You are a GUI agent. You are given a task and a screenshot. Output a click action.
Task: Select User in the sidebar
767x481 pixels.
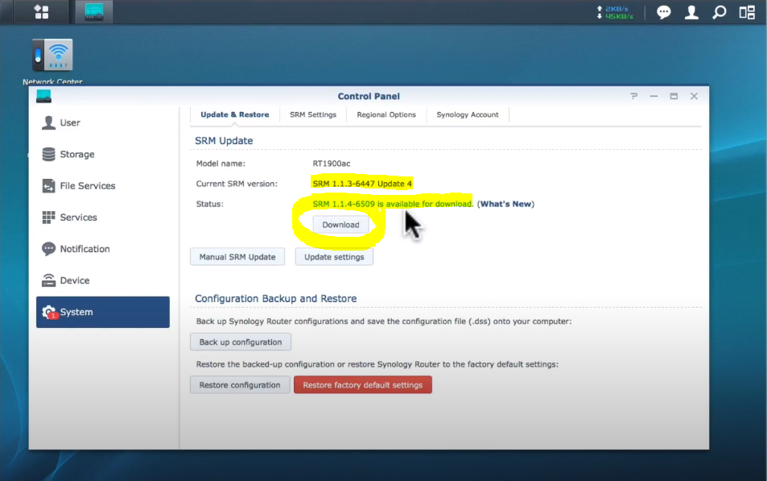point(70,122)
